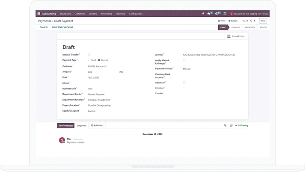Enable the Internal Transfer checkbox
This screenshot has width=306, height=184.
pos(89,55)
